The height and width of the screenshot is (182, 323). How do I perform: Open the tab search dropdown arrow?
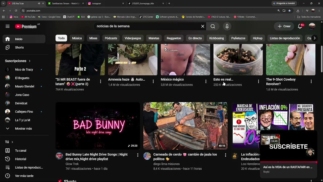3,4
